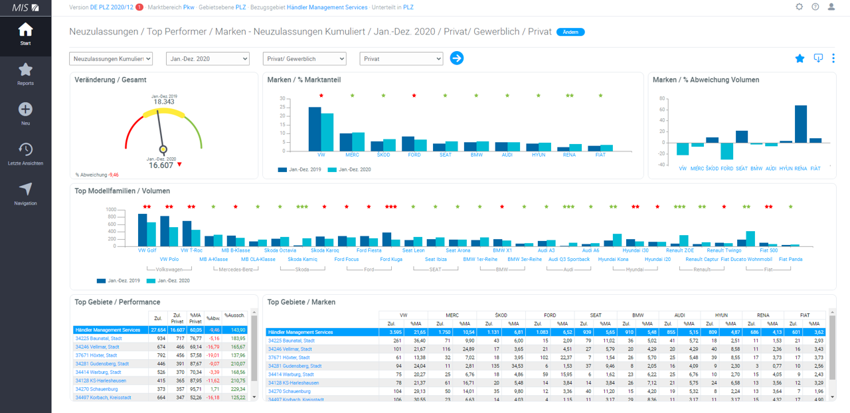Click the blue arrow apply button

click(457, 58)
